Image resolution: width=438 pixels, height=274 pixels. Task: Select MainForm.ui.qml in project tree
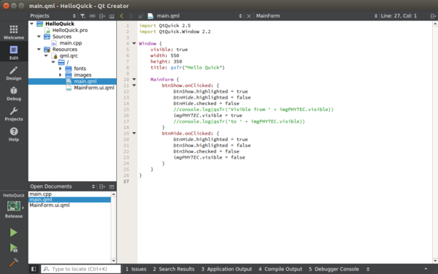click(94, 88)
